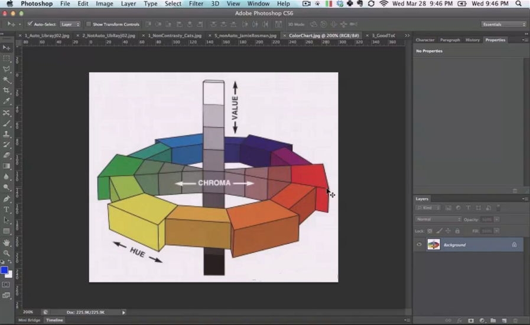Open the Image menu
530x325 pixels.
pyautogui.click(x=105, y=4)
